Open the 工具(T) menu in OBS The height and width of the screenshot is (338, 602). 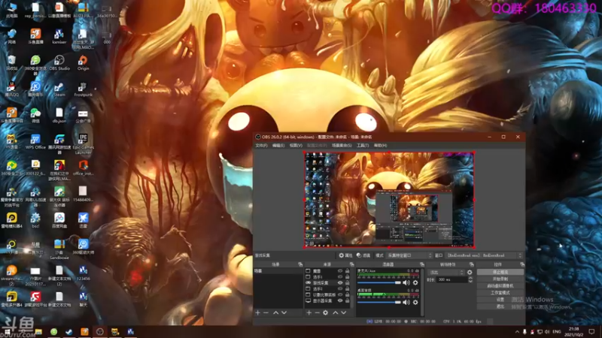[x=363, y=145]
